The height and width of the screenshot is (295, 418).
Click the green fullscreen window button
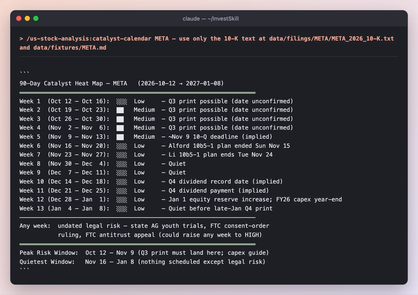pos(36,18)
